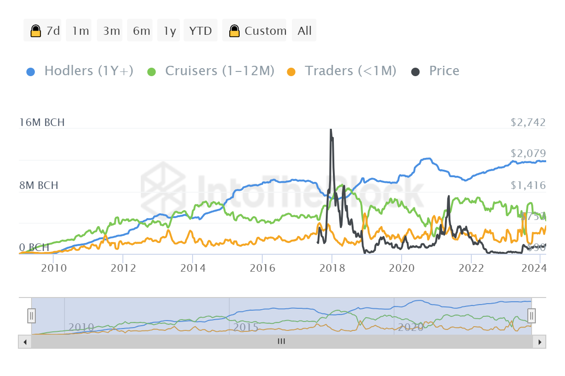
Task: Switch to the 6m range
Action: click(x=141, y=31)
